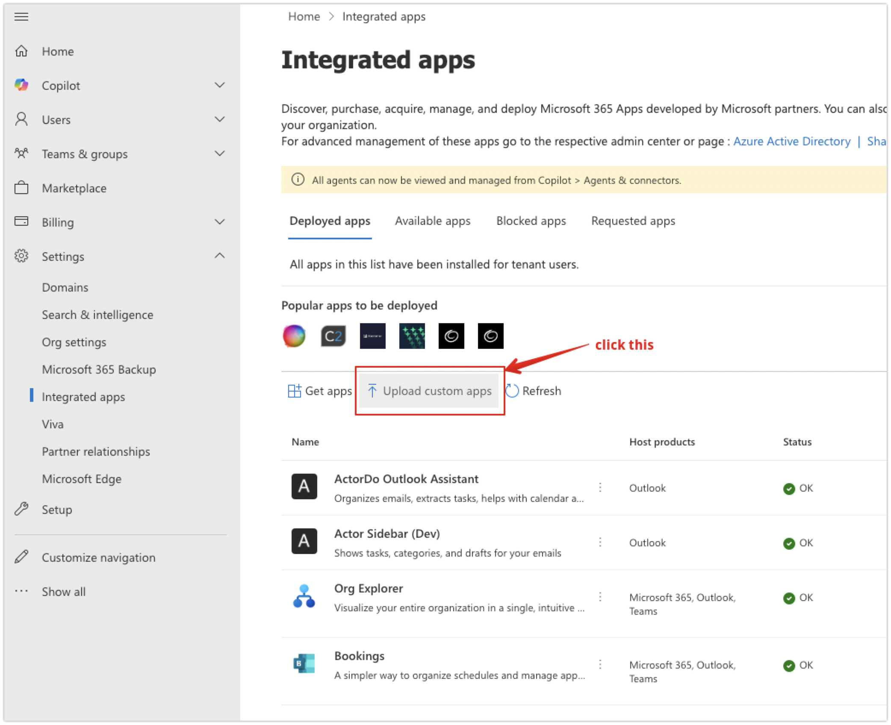Open the Org Explorer app icon

304,596
